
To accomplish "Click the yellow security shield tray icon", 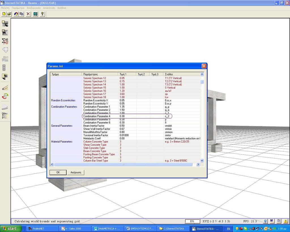I will tap(237, 229).
